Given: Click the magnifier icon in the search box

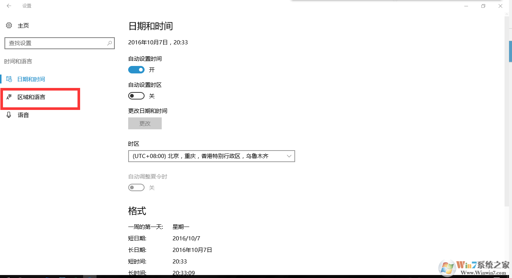Looking at the screenshot, I should tap(109, 43).
